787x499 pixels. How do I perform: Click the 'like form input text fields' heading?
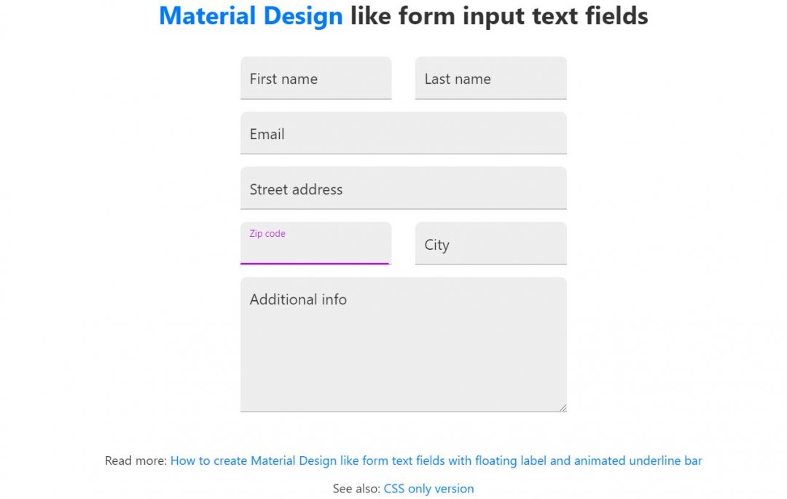pyautogui.click(x=499, y=15)
